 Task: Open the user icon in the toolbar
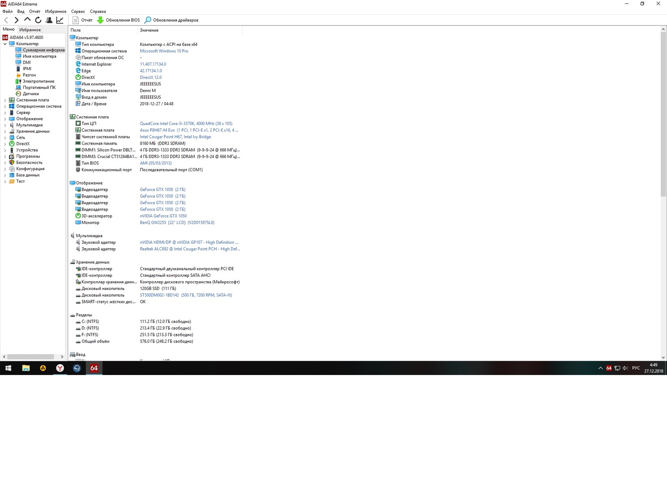coord(49,20)
